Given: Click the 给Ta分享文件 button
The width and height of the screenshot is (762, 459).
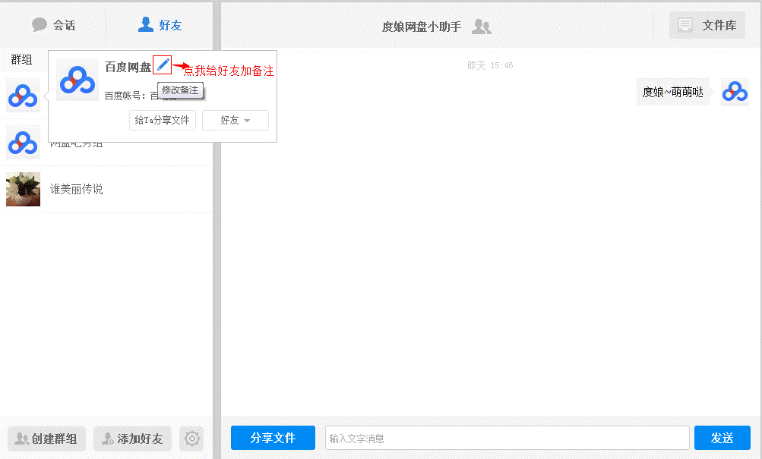Looking at the screenshot, I should pyautogui.click(x=163, y=121).
